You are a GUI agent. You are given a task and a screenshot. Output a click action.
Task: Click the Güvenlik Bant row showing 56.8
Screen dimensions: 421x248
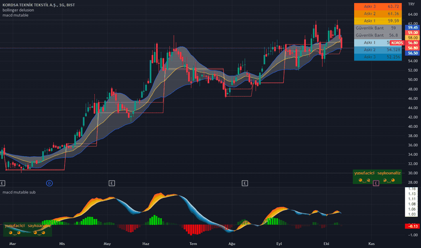pyautogui.click(x=378, y=35)
